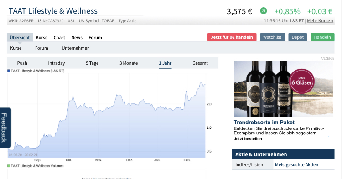
Task: Click the Trendrebsorte im Paket ad headline
Action: [264, 122]
